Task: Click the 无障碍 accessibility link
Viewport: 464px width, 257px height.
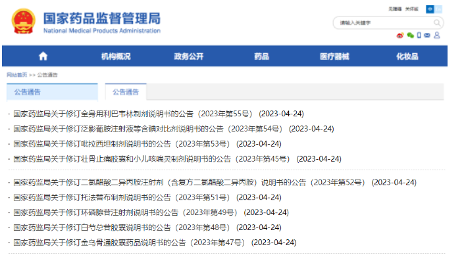Action: [x=395, y=9]
